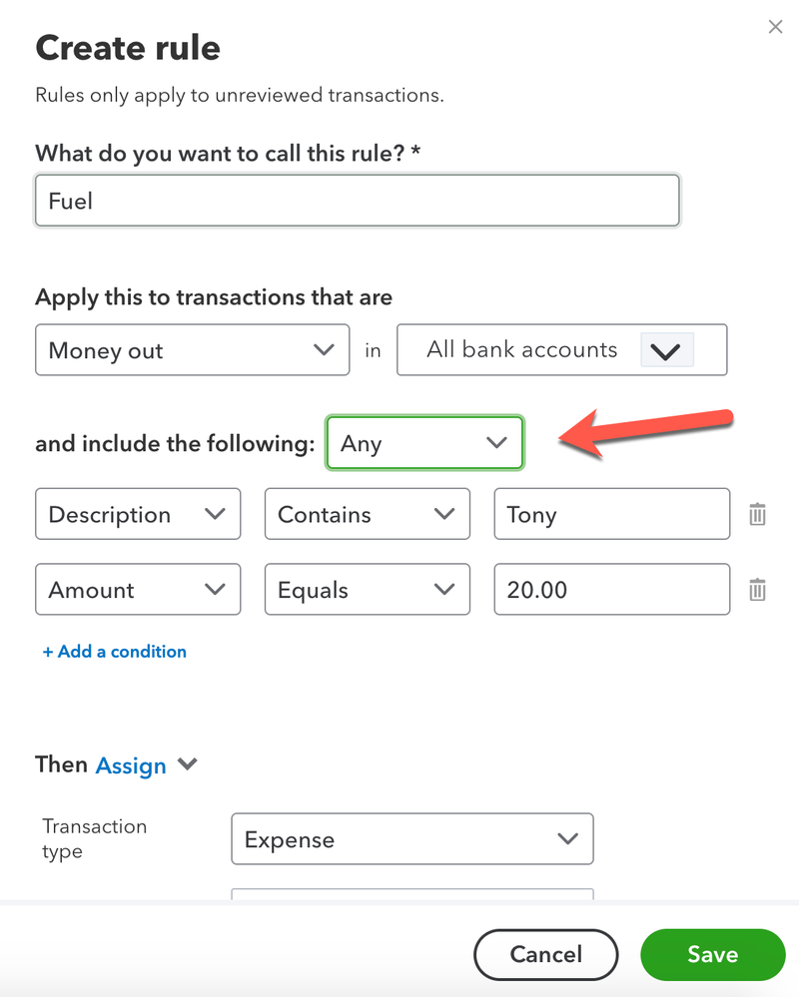Delete the Amount condition row
The image size is (799, 997).
pos(757,590)
